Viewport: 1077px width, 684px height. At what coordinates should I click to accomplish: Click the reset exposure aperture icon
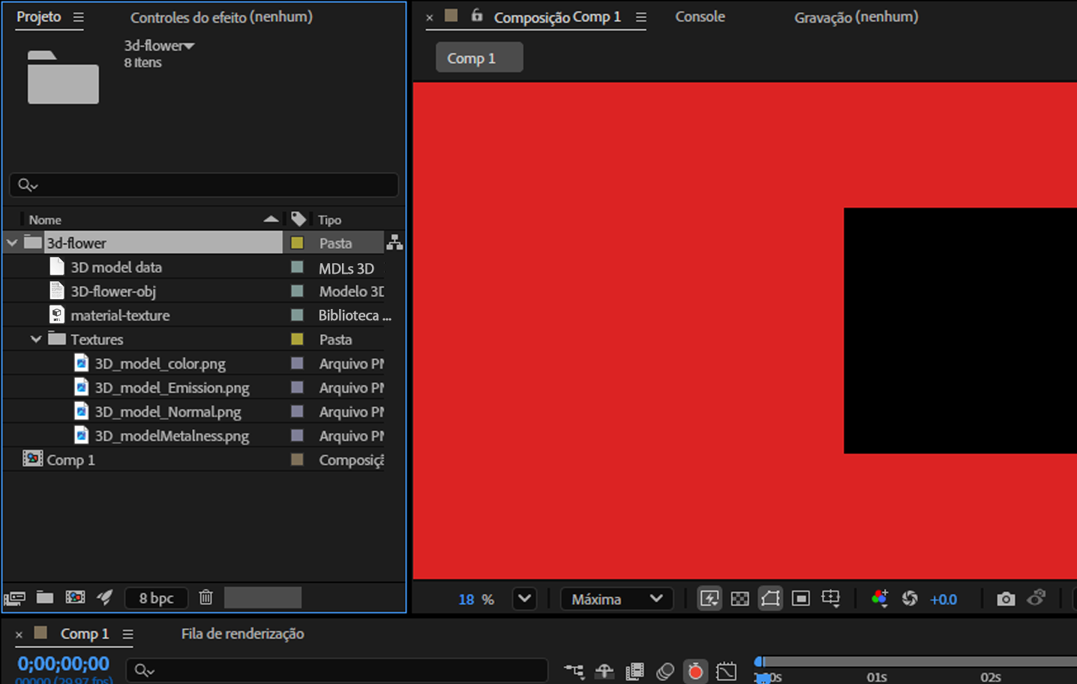tap(910, 599)
